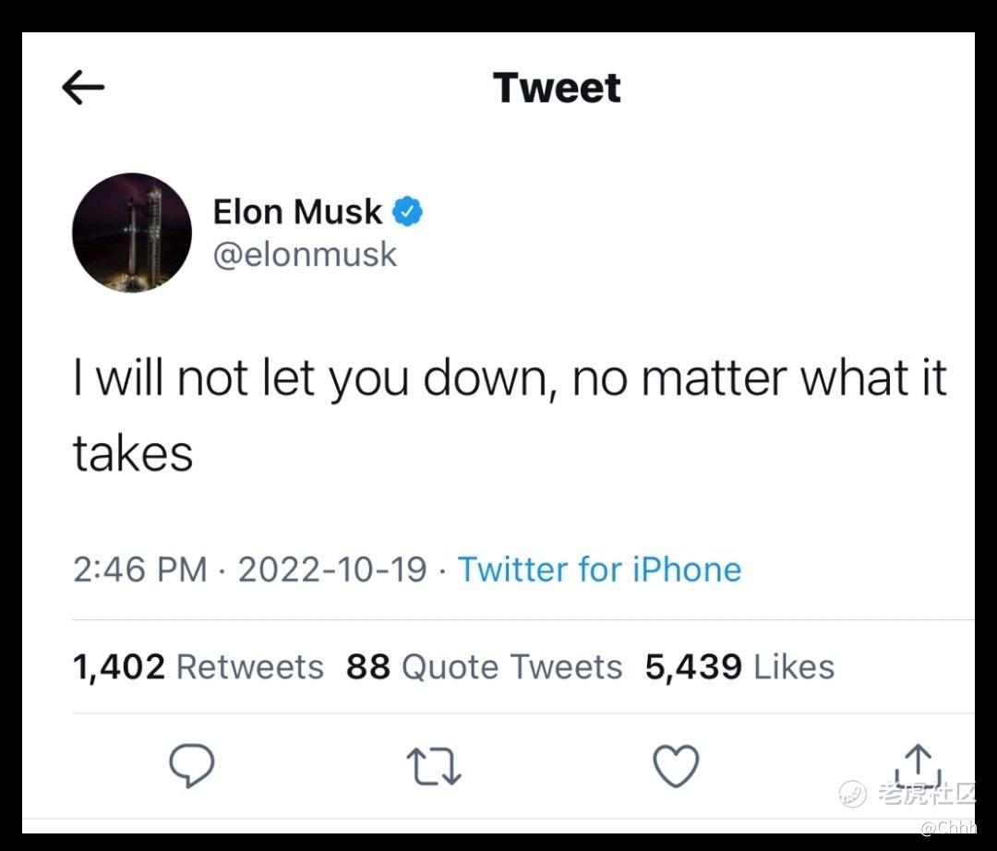Select the first line of tweet text
The image size is (997, 851).
click(x=510, y=378)
